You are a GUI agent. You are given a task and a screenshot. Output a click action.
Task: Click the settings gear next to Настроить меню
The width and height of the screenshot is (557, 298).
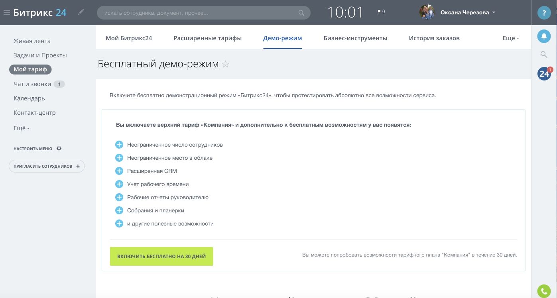coord(59,148)
